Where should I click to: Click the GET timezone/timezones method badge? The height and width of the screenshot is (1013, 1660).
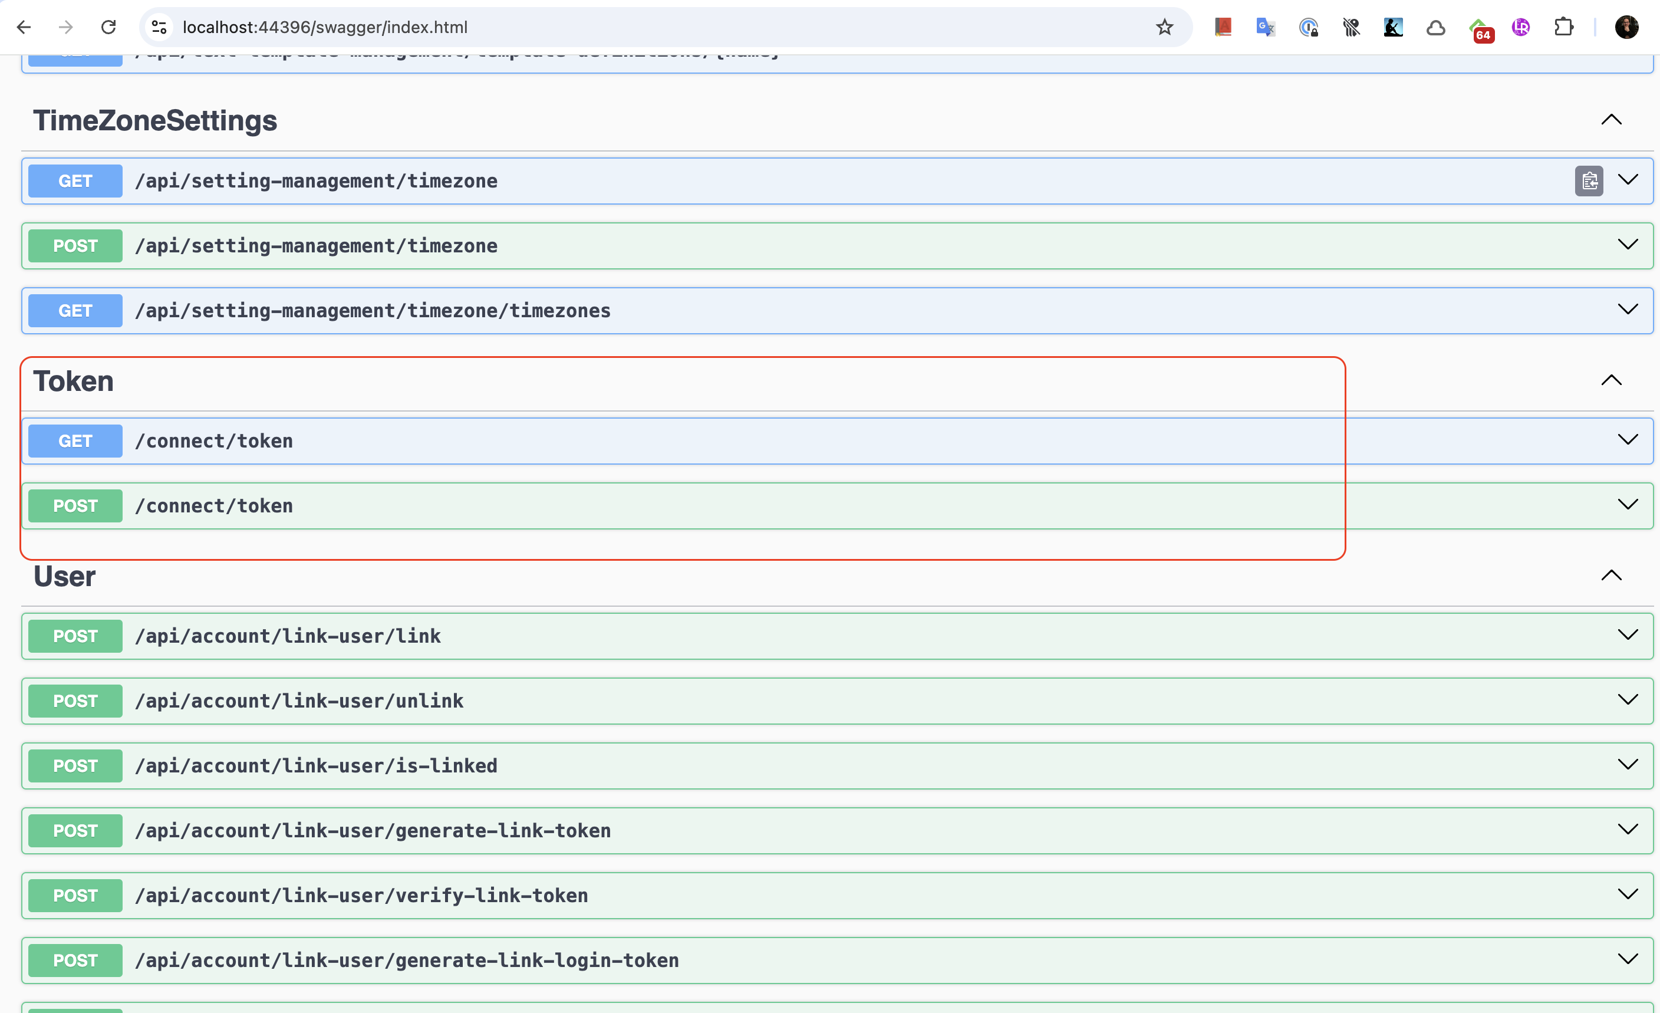tap(75, 311)
